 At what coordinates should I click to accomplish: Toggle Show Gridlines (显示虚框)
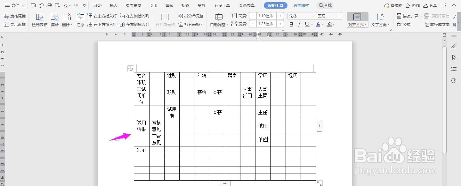tap(15, 24)
